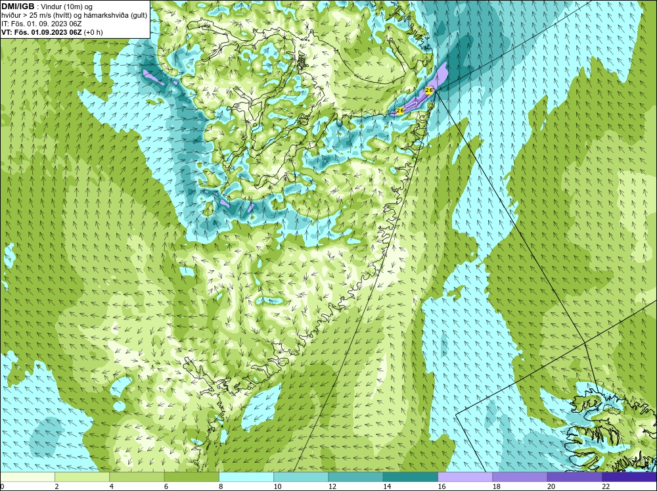Click the 0–2 m/s palest legend swatch
Viewport: 657px width, 491px height.
click(x=28, y=477)
